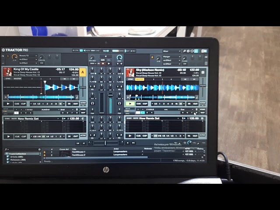Click Deck A skip-to-start waveform icon
280x210 pixels.
click(6, 97)
